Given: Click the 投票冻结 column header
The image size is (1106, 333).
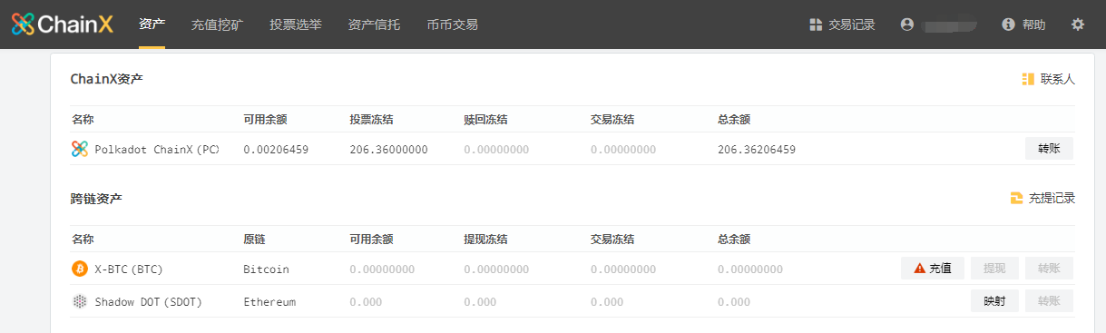Looking at the screenshot, I should (x=371, y=120).
